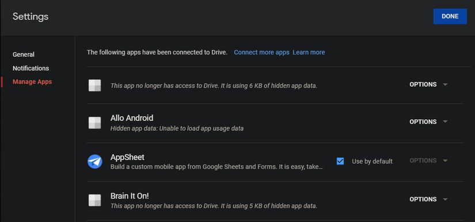Open OPTIONS dropdown for Brain It On!
Viewport: 475px width, 222px height.
(x=428, y=199)
